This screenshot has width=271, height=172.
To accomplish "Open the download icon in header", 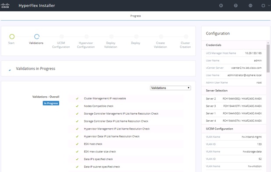I will pos(221,6).
